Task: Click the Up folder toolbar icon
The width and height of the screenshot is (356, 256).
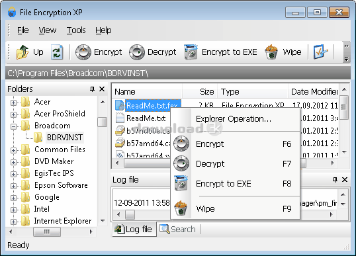Action: pos(22,52)
